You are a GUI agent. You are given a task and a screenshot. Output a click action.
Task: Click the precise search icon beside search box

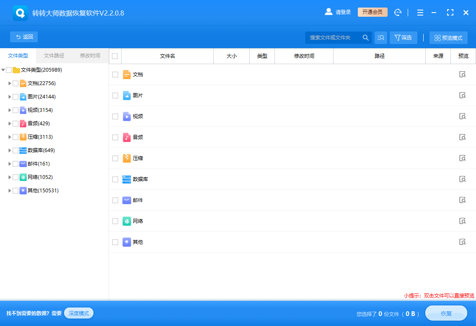[380, 37]
